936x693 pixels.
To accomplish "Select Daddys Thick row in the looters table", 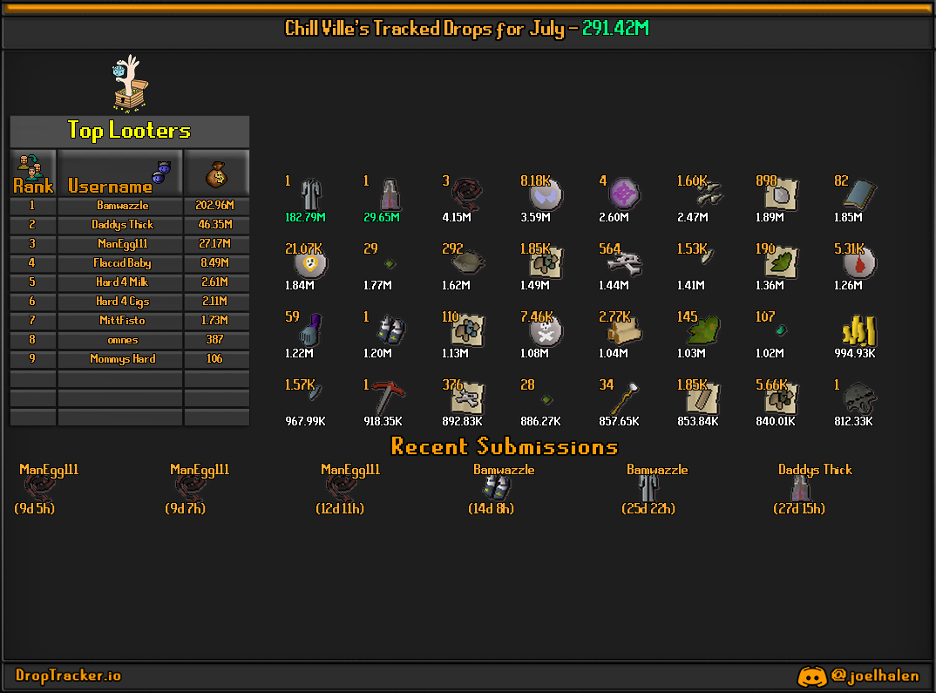I will click(130, 224).
